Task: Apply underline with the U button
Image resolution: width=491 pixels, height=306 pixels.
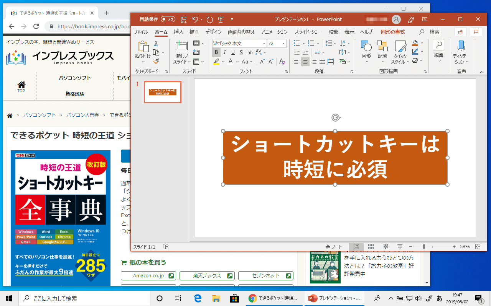Action: pyautogui.click(x=233, y=52)
